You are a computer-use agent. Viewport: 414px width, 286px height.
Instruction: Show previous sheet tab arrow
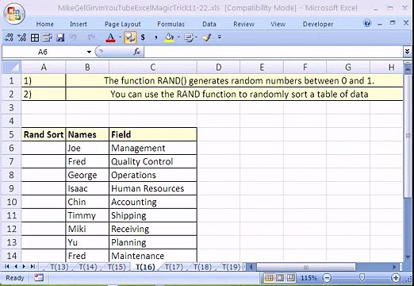[x=16, y=266]
